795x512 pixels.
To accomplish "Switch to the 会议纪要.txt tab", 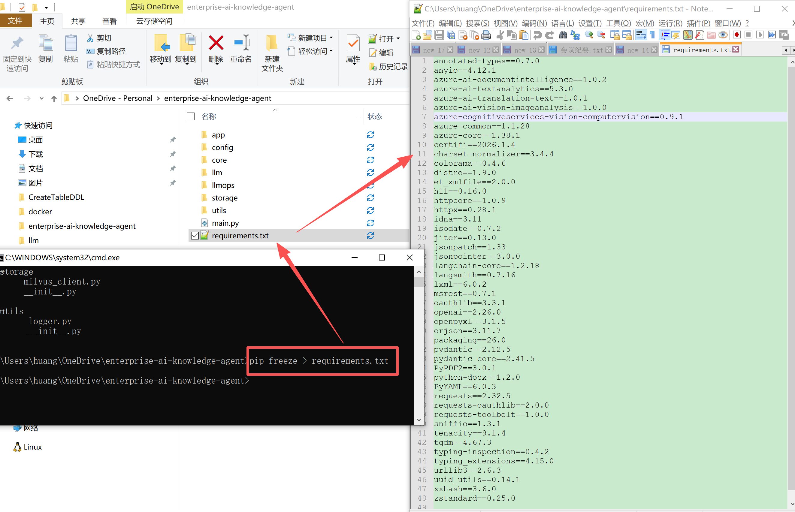I will coord(581,50).
